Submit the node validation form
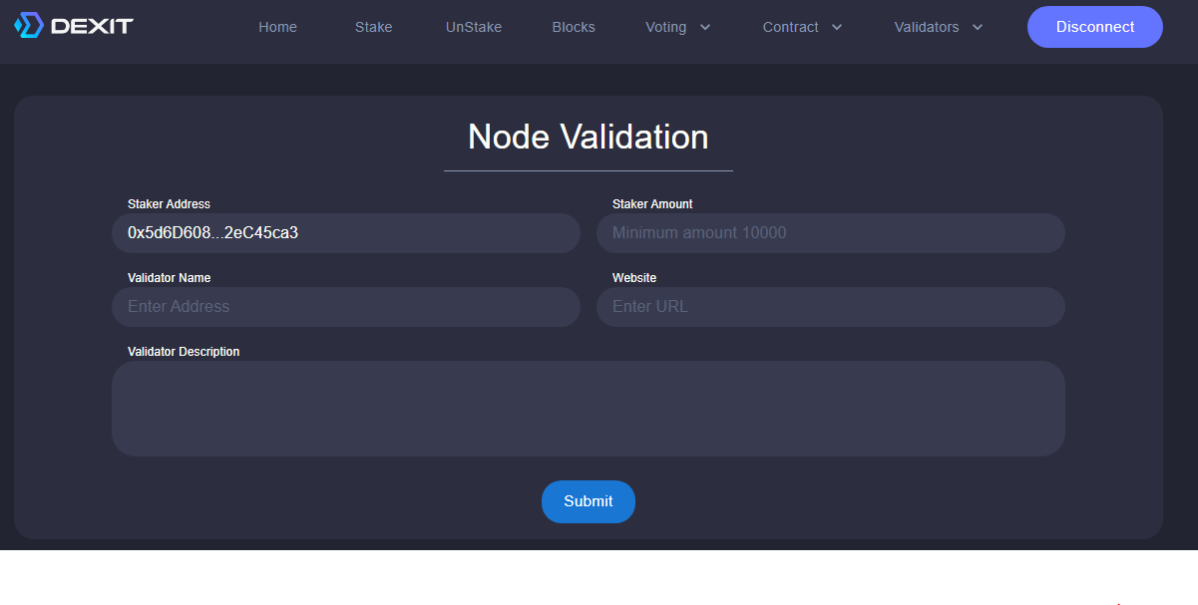The height and width of the screenshot is (605, 1198). (x=589, y=501)
